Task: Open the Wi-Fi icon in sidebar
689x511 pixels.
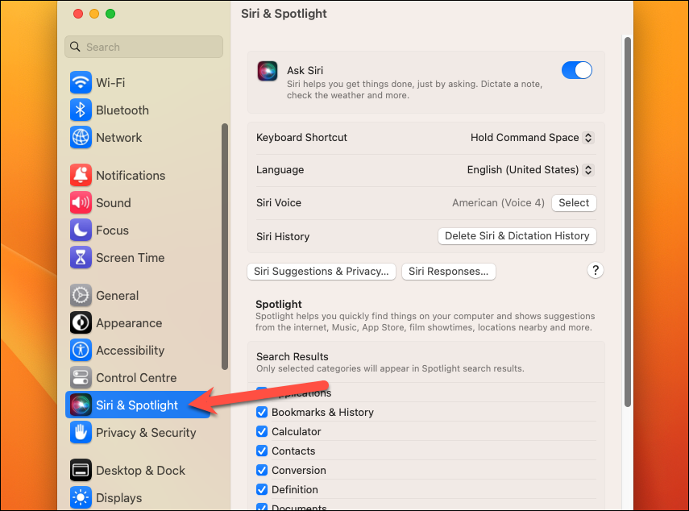Action: [x=81, y=82]
